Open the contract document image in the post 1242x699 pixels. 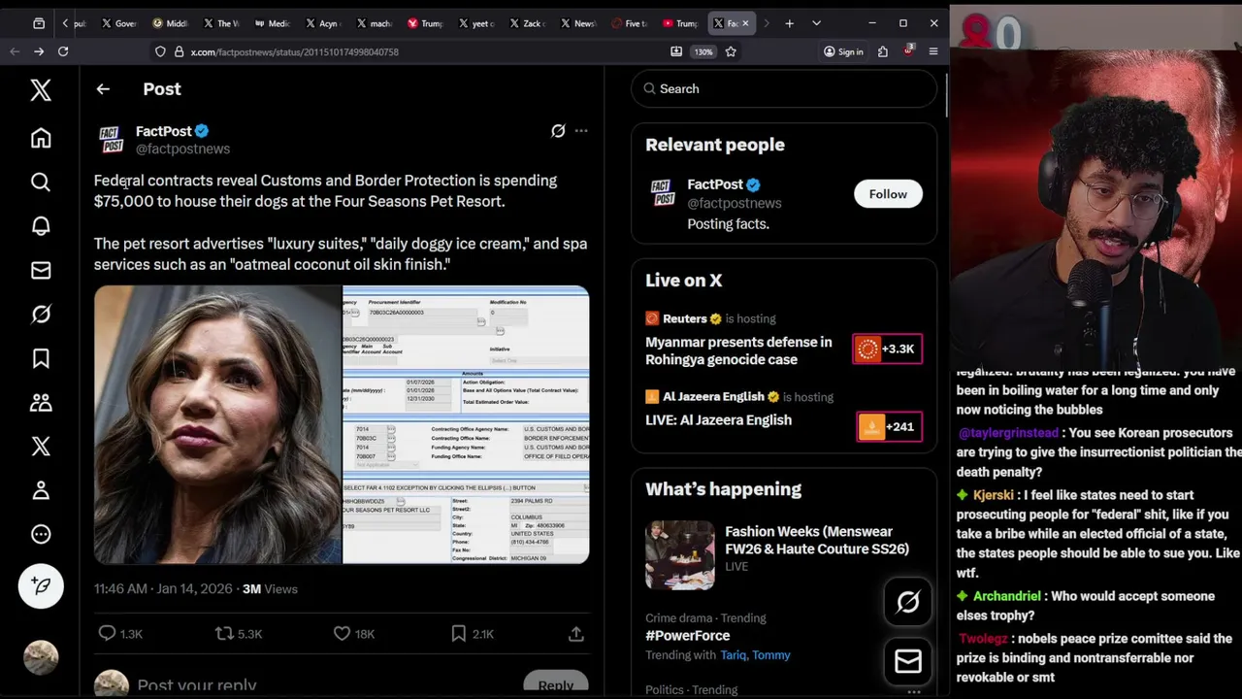tap(466, 424)
